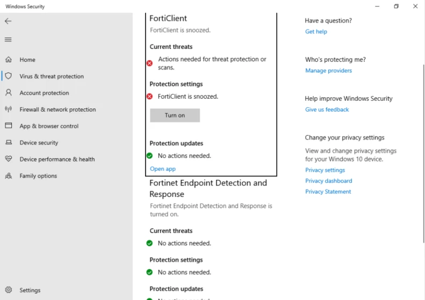Viewport: 425px width, 300px height.
Task: Open the Family options people icon
Action: point(9,175)
